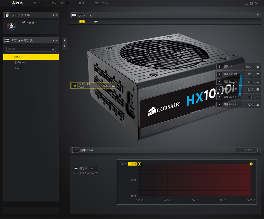The image size is (264, 219).
Task: Open the 電源出力 #1 options menu
Action: [x=258, y=82]
